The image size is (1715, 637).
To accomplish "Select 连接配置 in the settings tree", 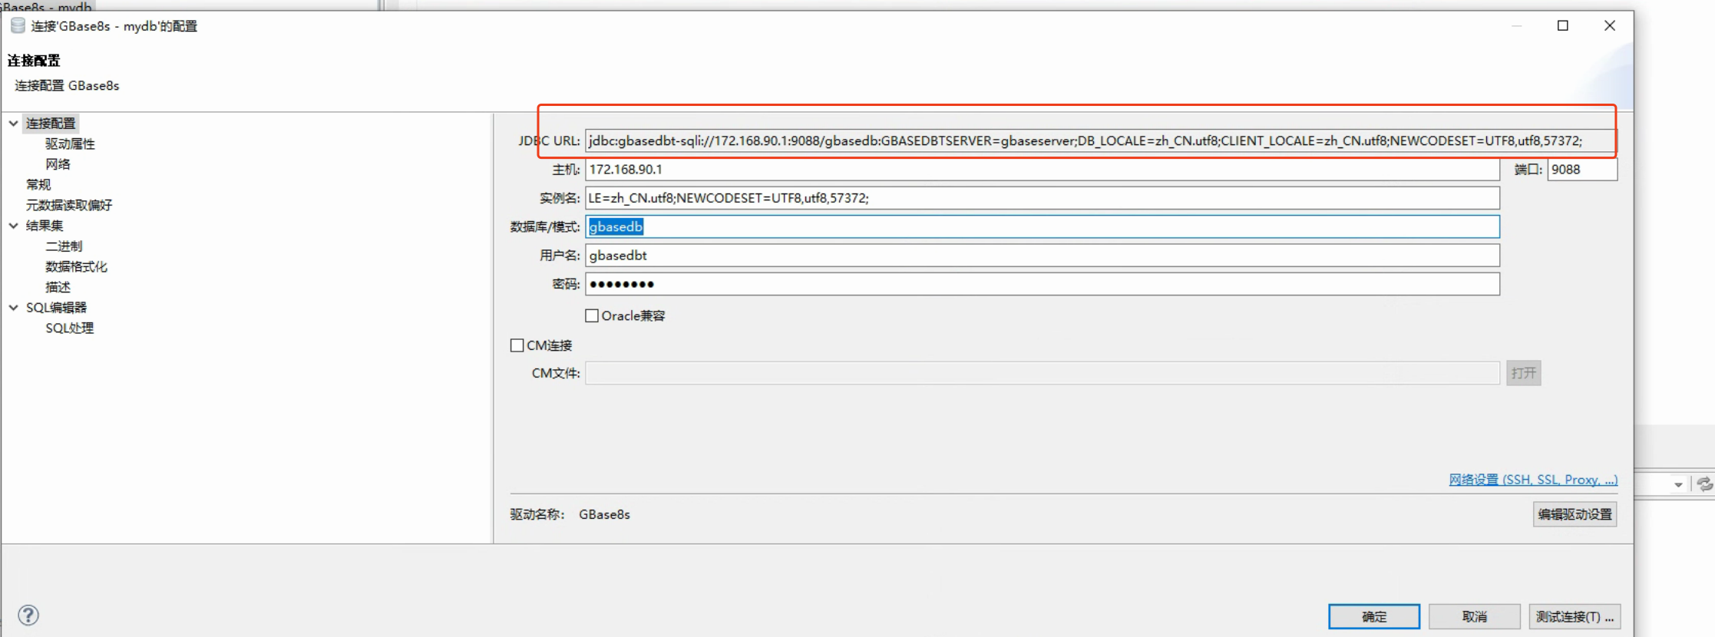I will pyautogui.click(x=51, y=123).
